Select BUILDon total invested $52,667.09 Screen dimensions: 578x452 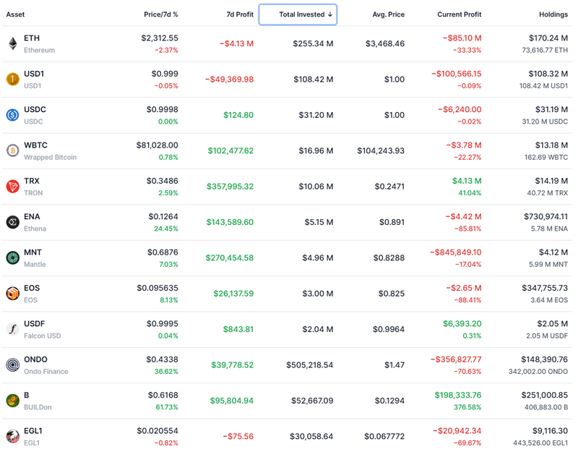(x=312, y=401)
